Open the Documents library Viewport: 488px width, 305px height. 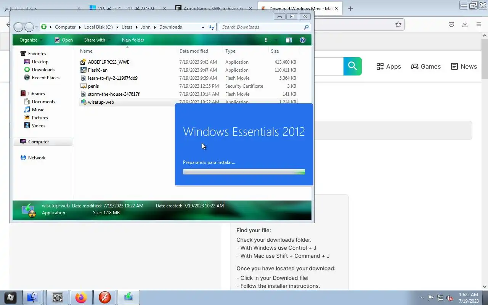coord(43,102)
